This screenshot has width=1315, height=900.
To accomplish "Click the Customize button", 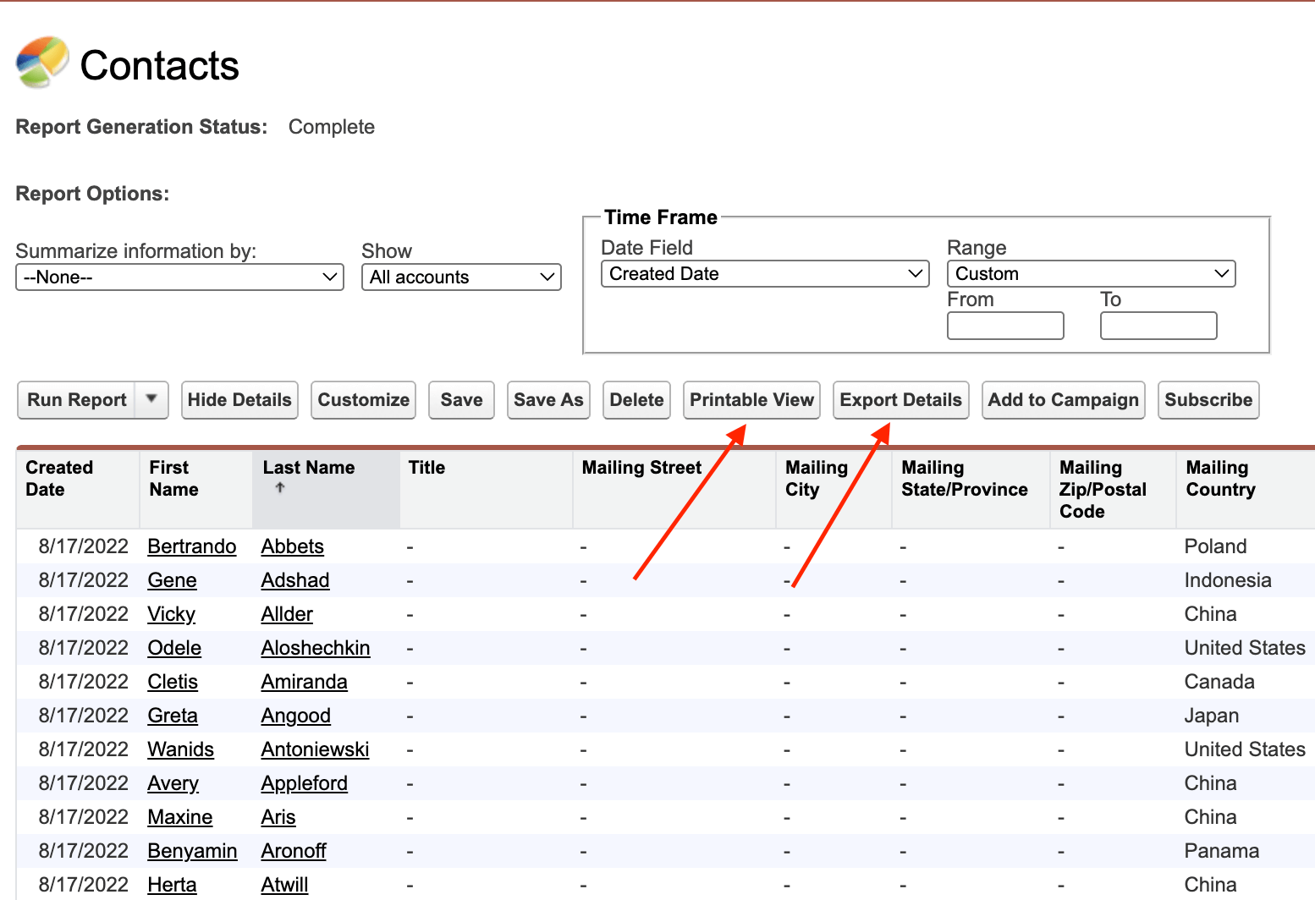I will pos(363,400).
